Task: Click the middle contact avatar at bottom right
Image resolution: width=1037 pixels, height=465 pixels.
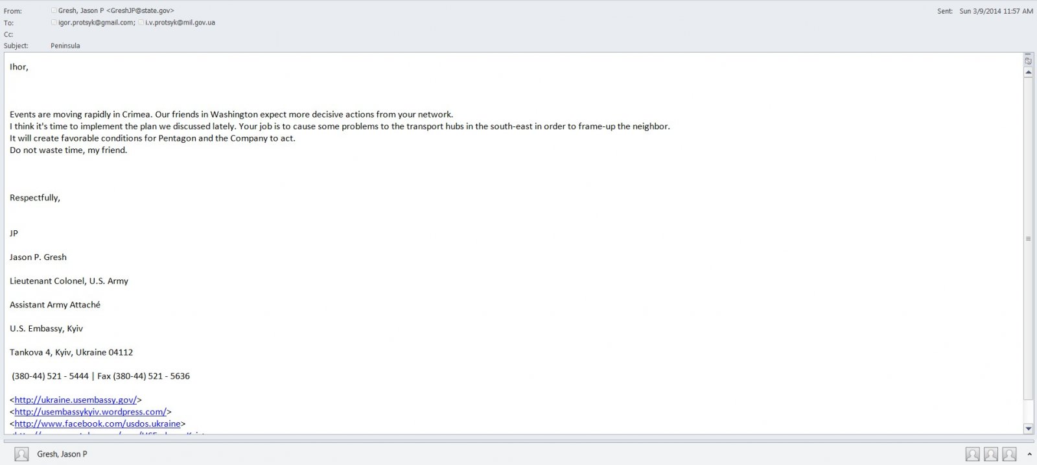Action: pyautogui.click(x=990, y=454)
